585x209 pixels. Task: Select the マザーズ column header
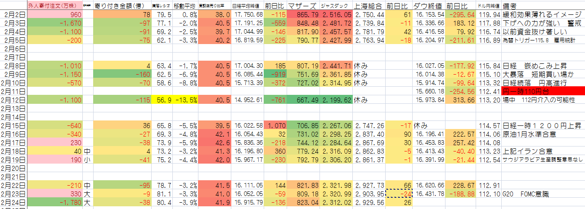303,6
